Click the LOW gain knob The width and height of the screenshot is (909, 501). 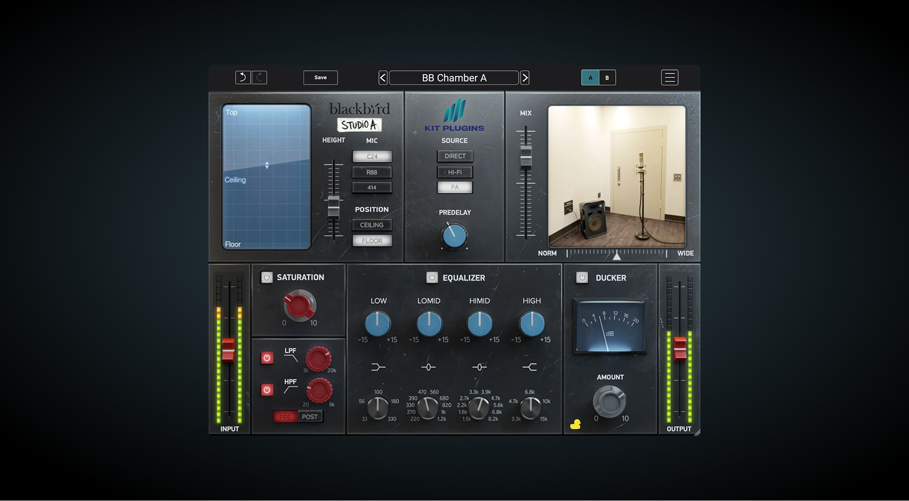(x=378, y=324)
